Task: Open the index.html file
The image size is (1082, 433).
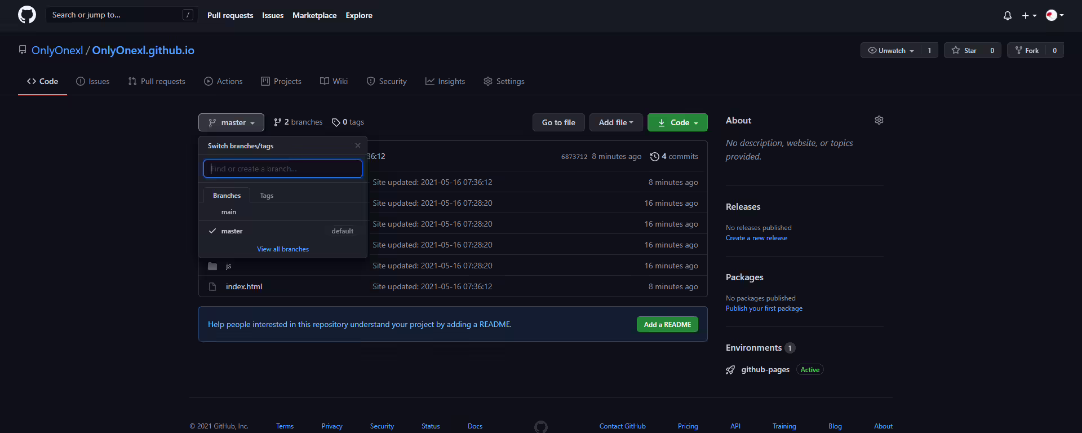Action: pyautogui.click(x=244, y=286)
